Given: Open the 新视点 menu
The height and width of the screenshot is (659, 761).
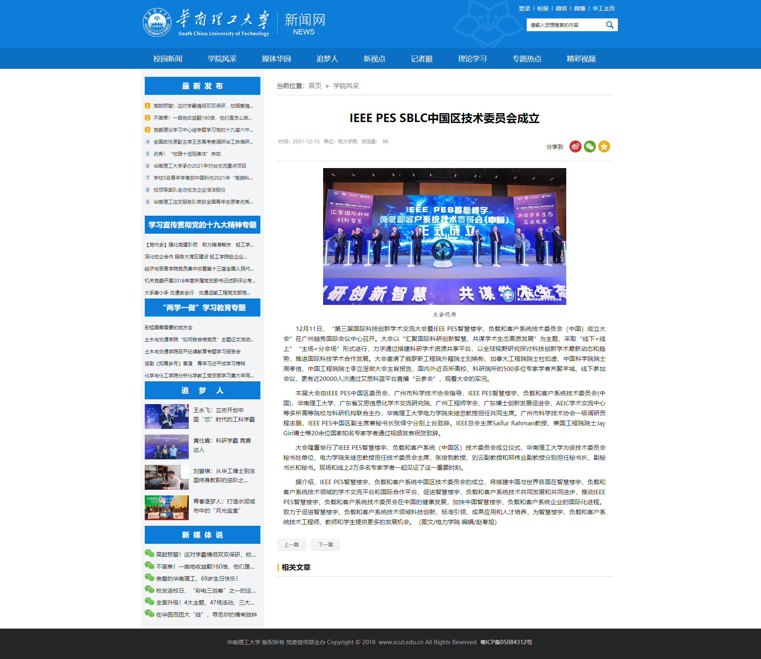Looking at the screenshot, I should click(374, 59).
